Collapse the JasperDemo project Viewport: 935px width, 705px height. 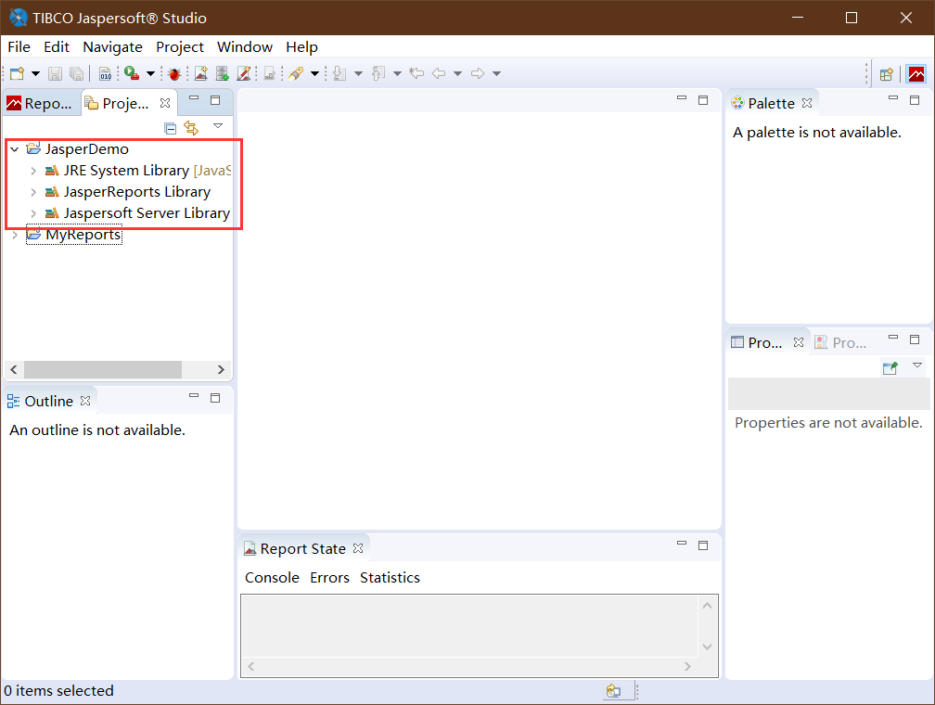point(14,148)
